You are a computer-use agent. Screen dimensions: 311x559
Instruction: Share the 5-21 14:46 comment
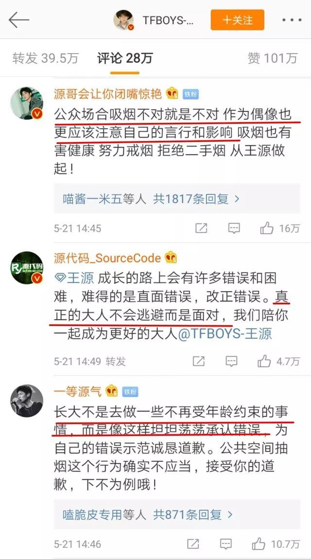point(193,544)
